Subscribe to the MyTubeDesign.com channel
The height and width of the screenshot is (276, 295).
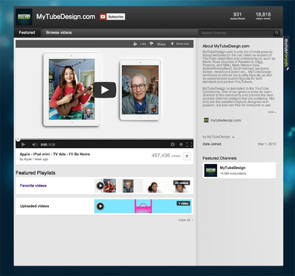[x=112, y=17]
